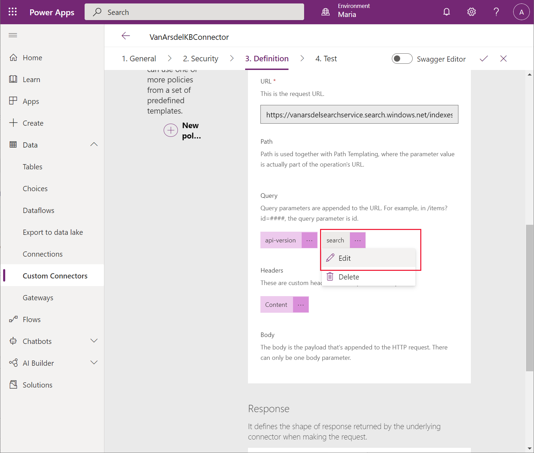
Task: Switch to the 2. Security tab
Action: tap(201, 59)
